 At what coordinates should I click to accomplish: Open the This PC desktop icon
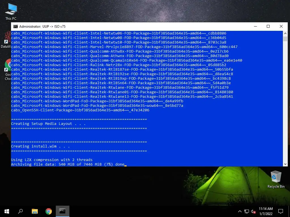(11, 11)
